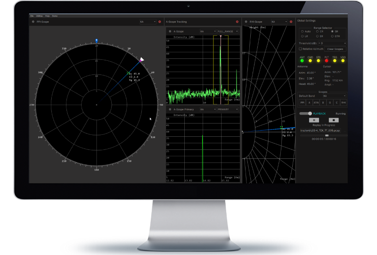Click the antenna Elev 2.38° value
Screen dimensions: 377x255
pyautogui.click(x=310, y=78)
